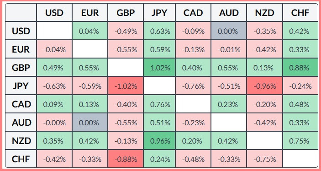
Task: Click the CHF/NZD cell showing -0.75%
Action: 265,159
